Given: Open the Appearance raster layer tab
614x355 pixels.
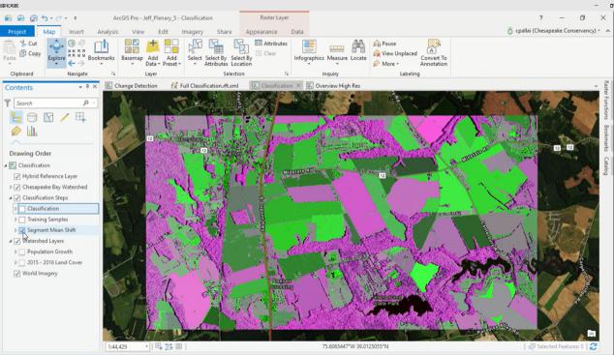Looking at the screenshot, I should click(x=261, y=32).
